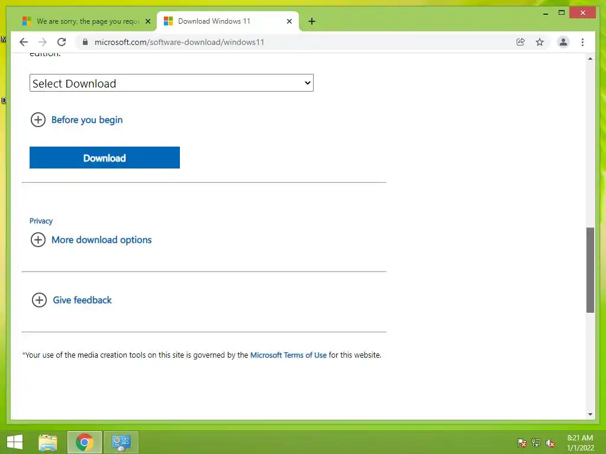The image size is (606, 454).
Task: Expand the 'Before you begin' plus icon
Action: coord(38,119)
